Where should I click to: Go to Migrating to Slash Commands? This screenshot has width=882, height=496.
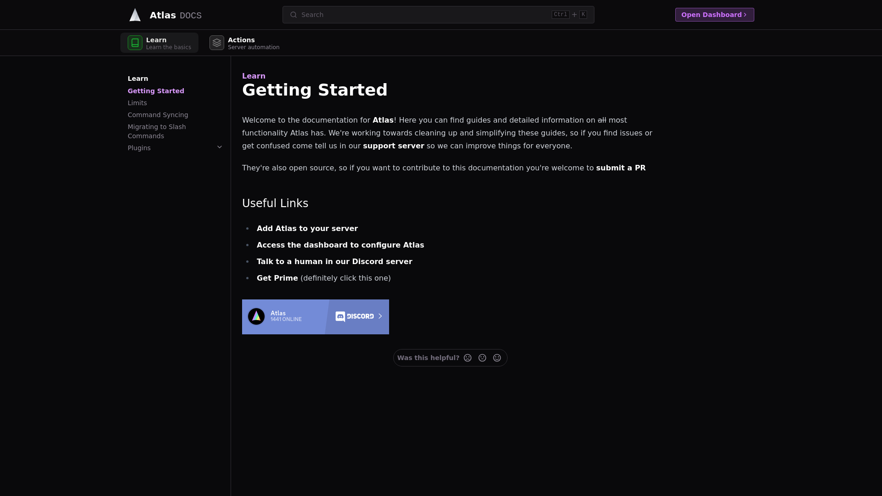tap(157, 131)
